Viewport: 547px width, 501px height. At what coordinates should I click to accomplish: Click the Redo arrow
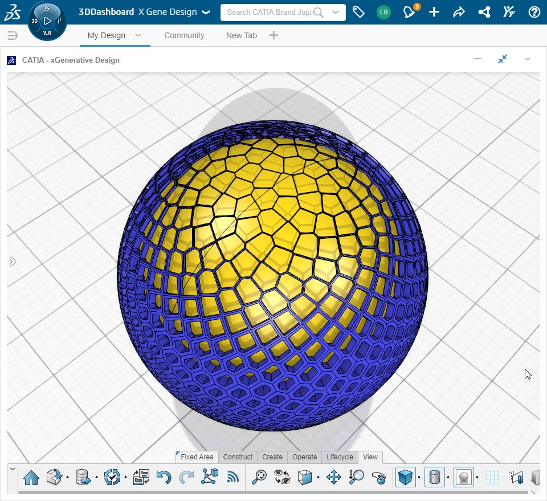pos(187,477)
